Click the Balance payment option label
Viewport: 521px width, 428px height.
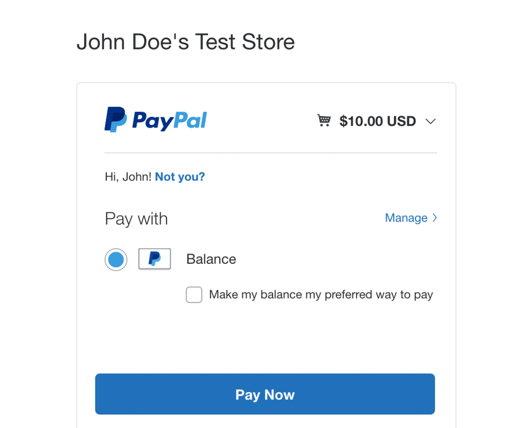click(211, 259)
